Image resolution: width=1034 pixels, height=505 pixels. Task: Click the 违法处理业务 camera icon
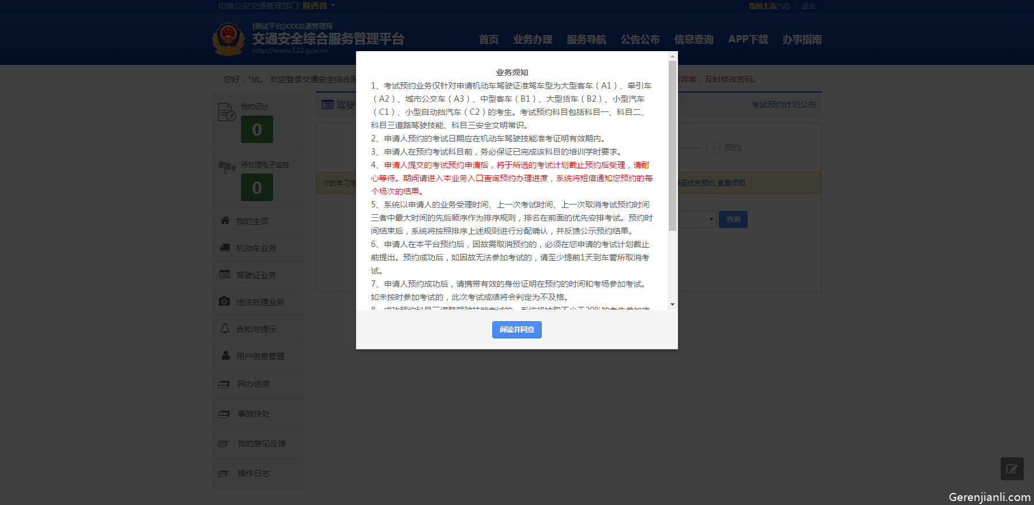pyautogui.click(x=224, y=302)
